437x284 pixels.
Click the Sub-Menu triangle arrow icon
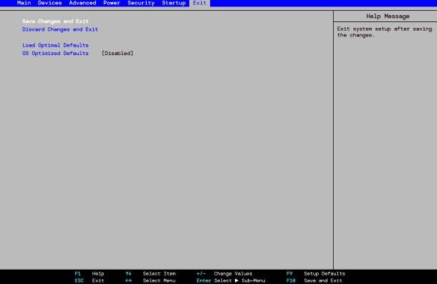236,280
